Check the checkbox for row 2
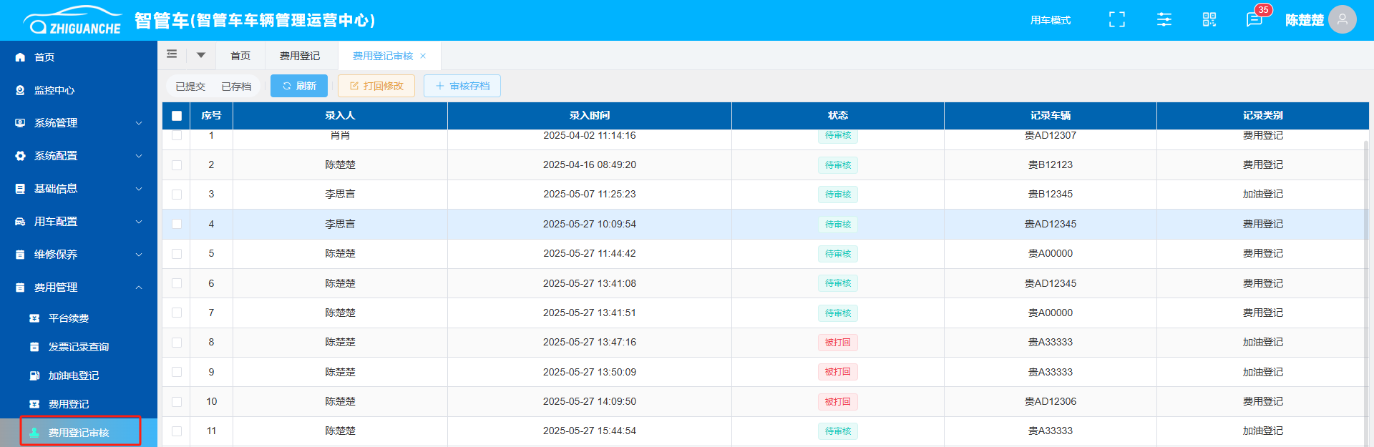This screenshot has width=1374, height=447. [177, 165]
